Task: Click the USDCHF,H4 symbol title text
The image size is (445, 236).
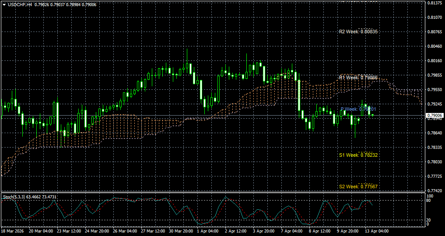Action: point(20,4)
